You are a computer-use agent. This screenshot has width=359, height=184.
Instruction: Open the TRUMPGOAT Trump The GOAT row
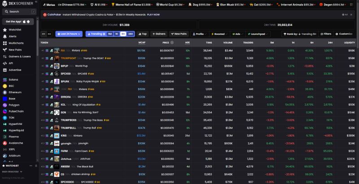click(197, 58)
